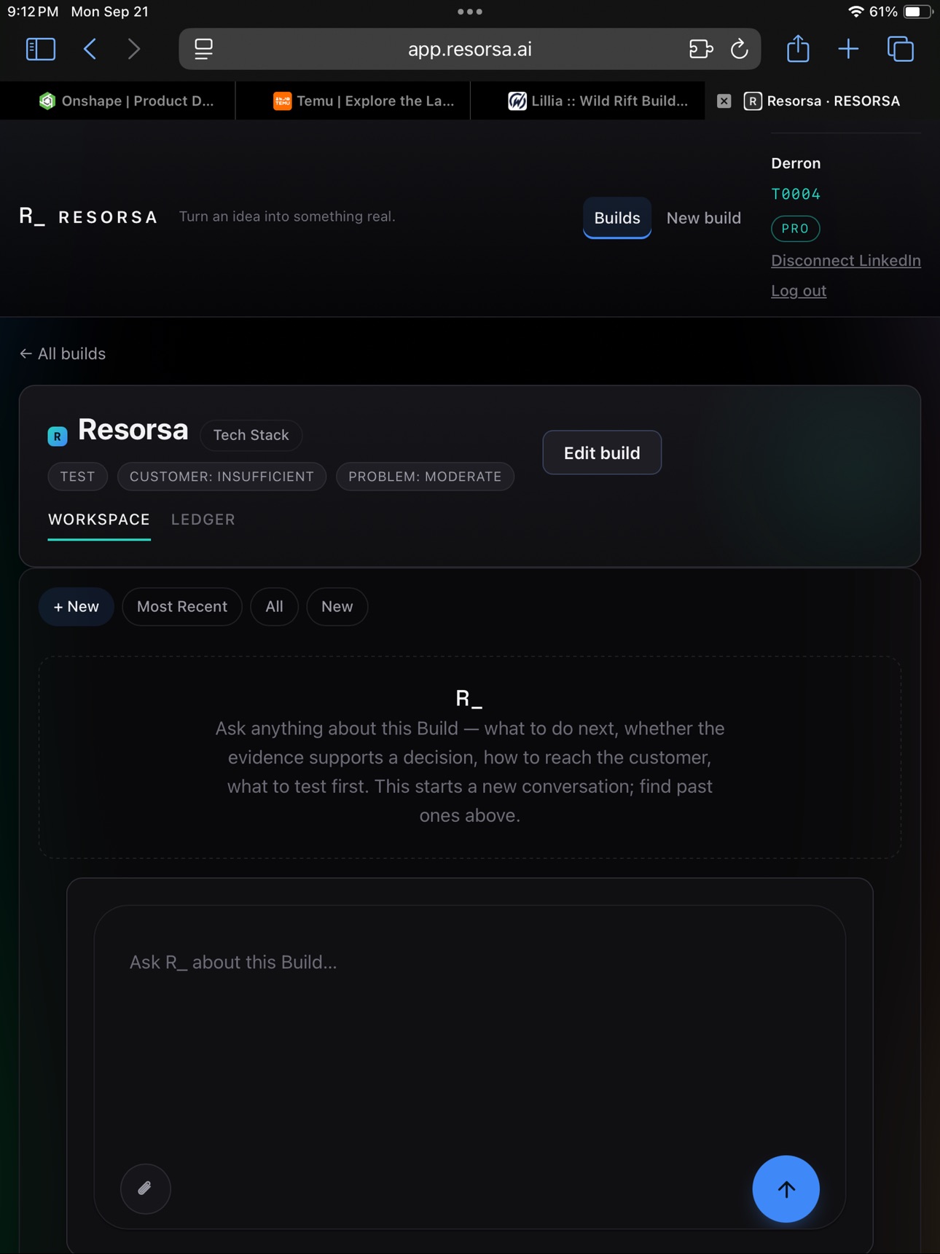Click the Resorsa build R icon
This screenshot has height=1254, width=940.
pos(58,436)
